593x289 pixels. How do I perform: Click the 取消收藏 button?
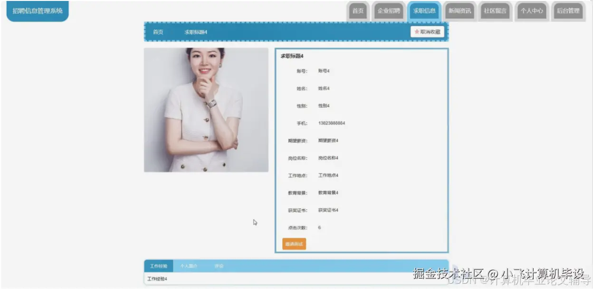(427, 32)
